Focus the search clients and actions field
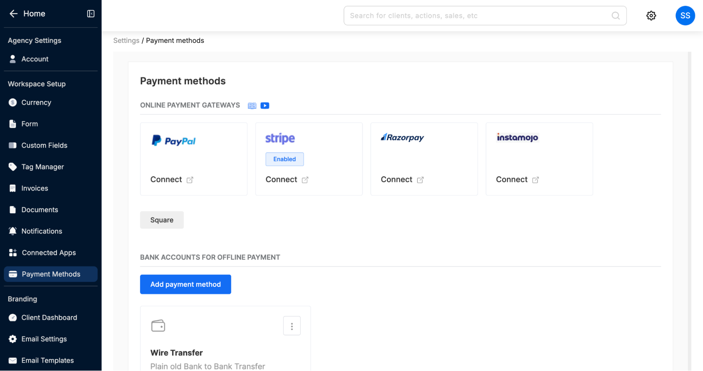 pos(485,15)
